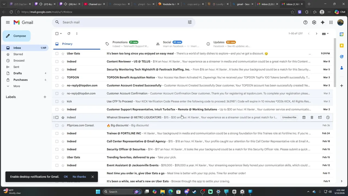This screenshot has height=196, width=348.
Task: Open browser tab list dropdown arrow
Action: 4,4
